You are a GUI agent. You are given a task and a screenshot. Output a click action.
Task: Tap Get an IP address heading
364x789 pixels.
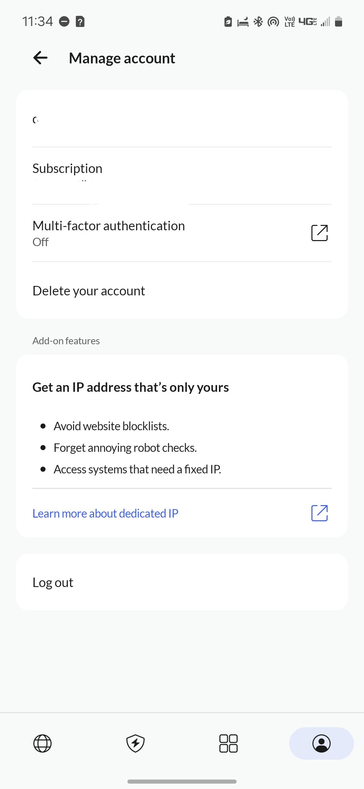click(131, 387)
